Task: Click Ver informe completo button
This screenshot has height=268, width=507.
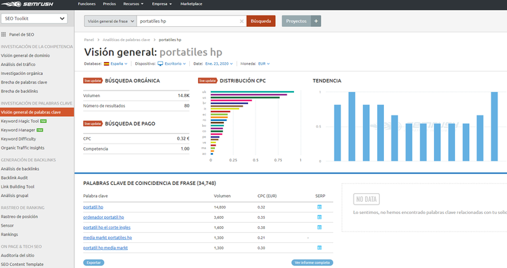Action: pos(312,263)
